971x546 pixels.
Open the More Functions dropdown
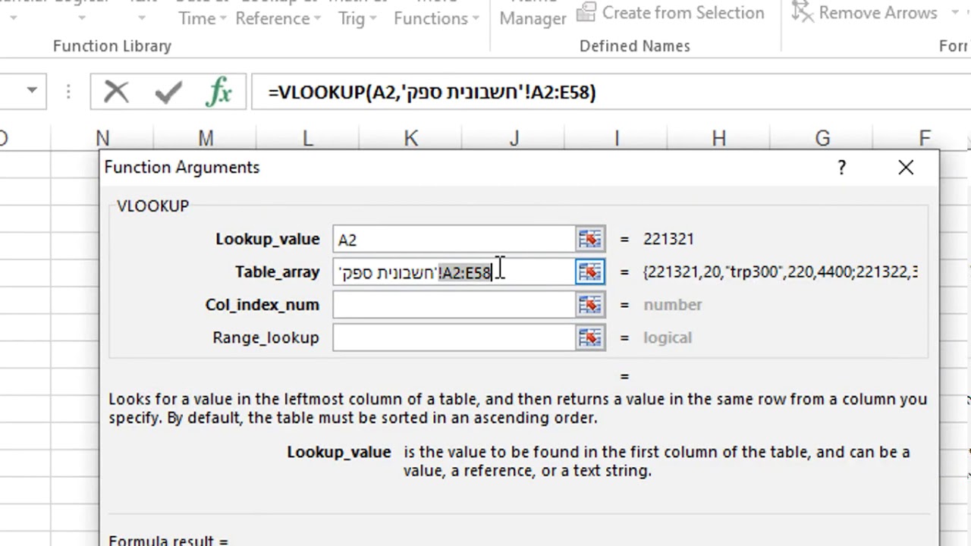click(x=436, y=14)
